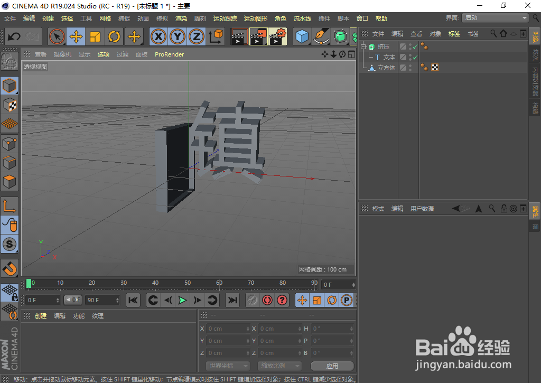The height and width of the screenshot is (383, 541).
Task: Open the Render Settings clapperboard gear icon
Action: pyautogui.click(x=278, y=37)
